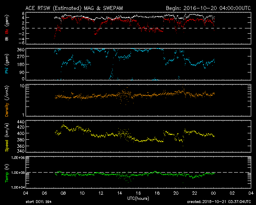Screen dimensions: 256x205
Task: Click the "created: 2016-10-21 03:37:04UTC" footer text
Action: (219, 202)
